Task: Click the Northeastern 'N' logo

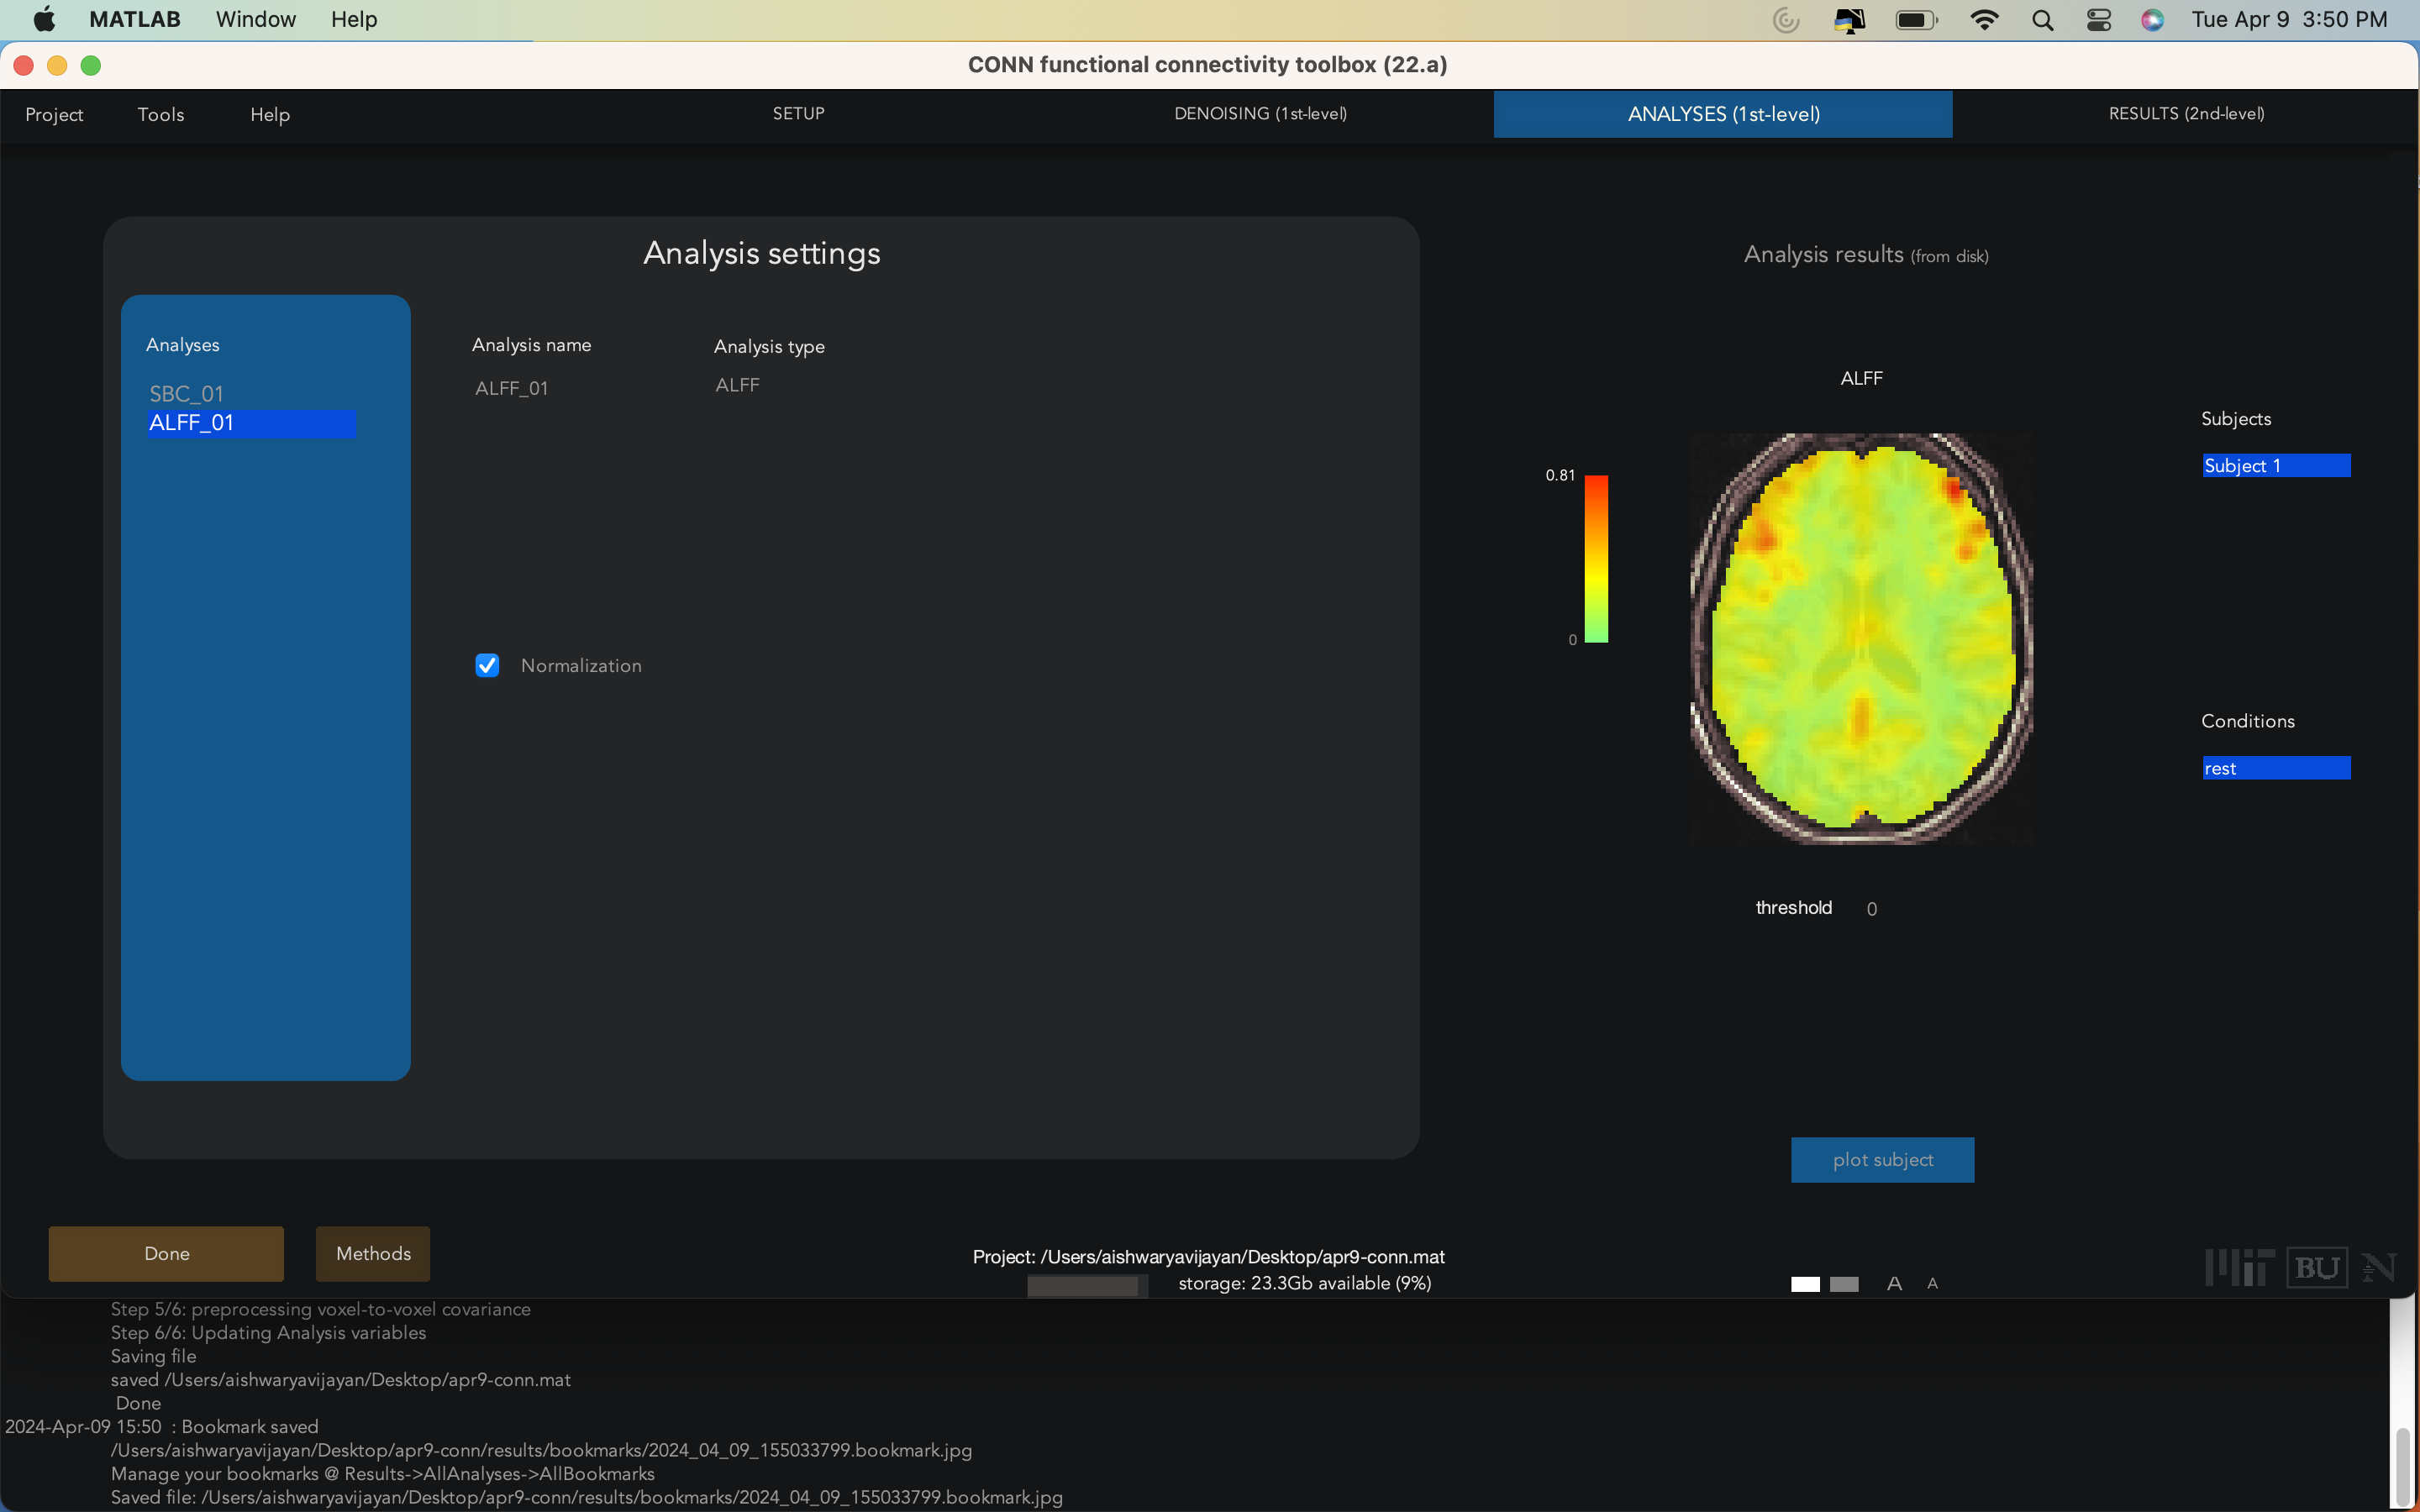Action: click(x=2378, y=1267)
